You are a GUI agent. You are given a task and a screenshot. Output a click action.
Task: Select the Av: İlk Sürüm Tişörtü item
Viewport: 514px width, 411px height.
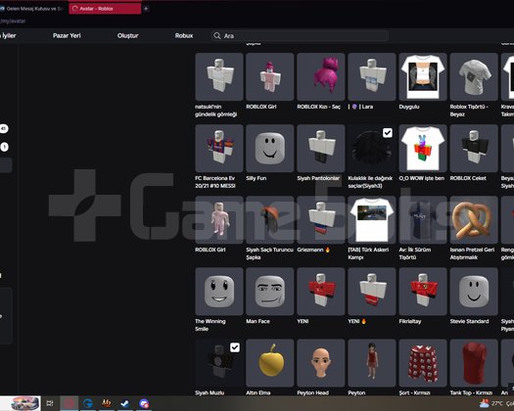423,220
